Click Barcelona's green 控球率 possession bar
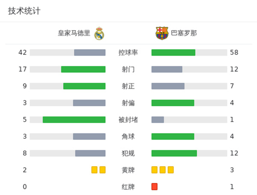 point(173,52)
